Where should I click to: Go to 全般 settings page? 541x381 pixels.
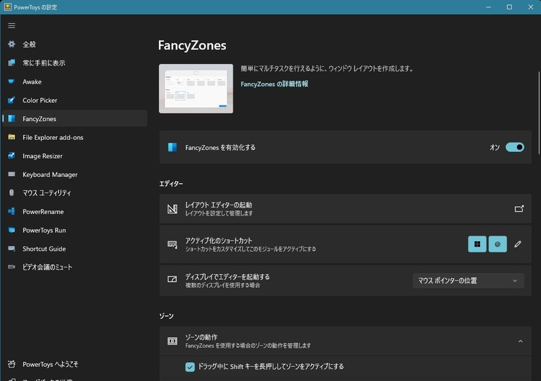[75, 44]
